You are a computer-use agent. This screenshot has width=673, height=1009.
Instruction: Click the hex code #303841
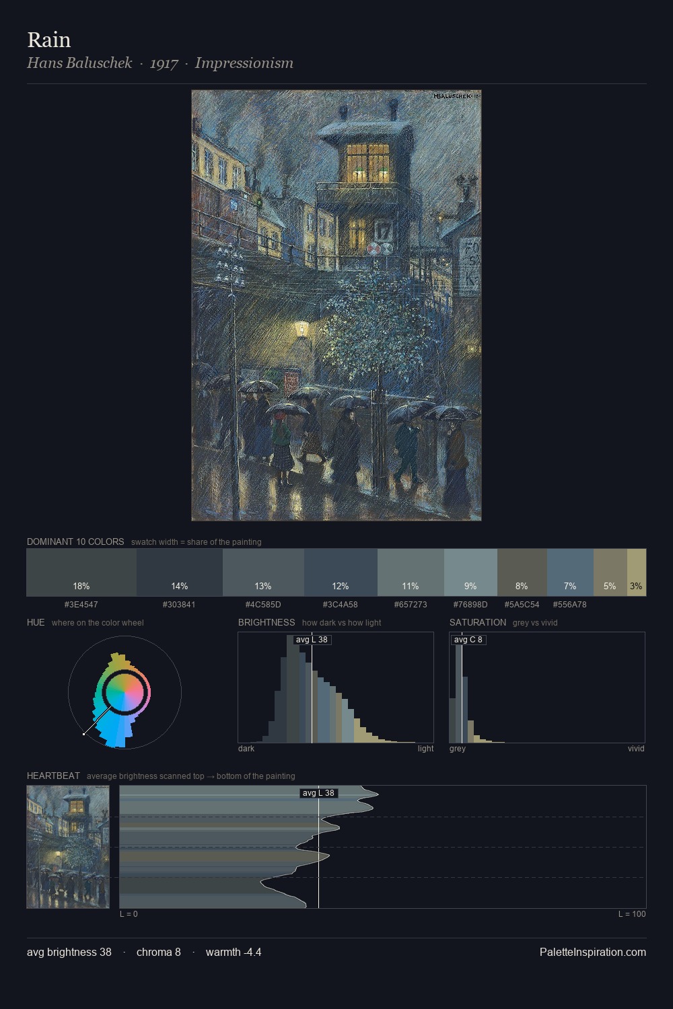pyautogui.click(x=180, y=604)
